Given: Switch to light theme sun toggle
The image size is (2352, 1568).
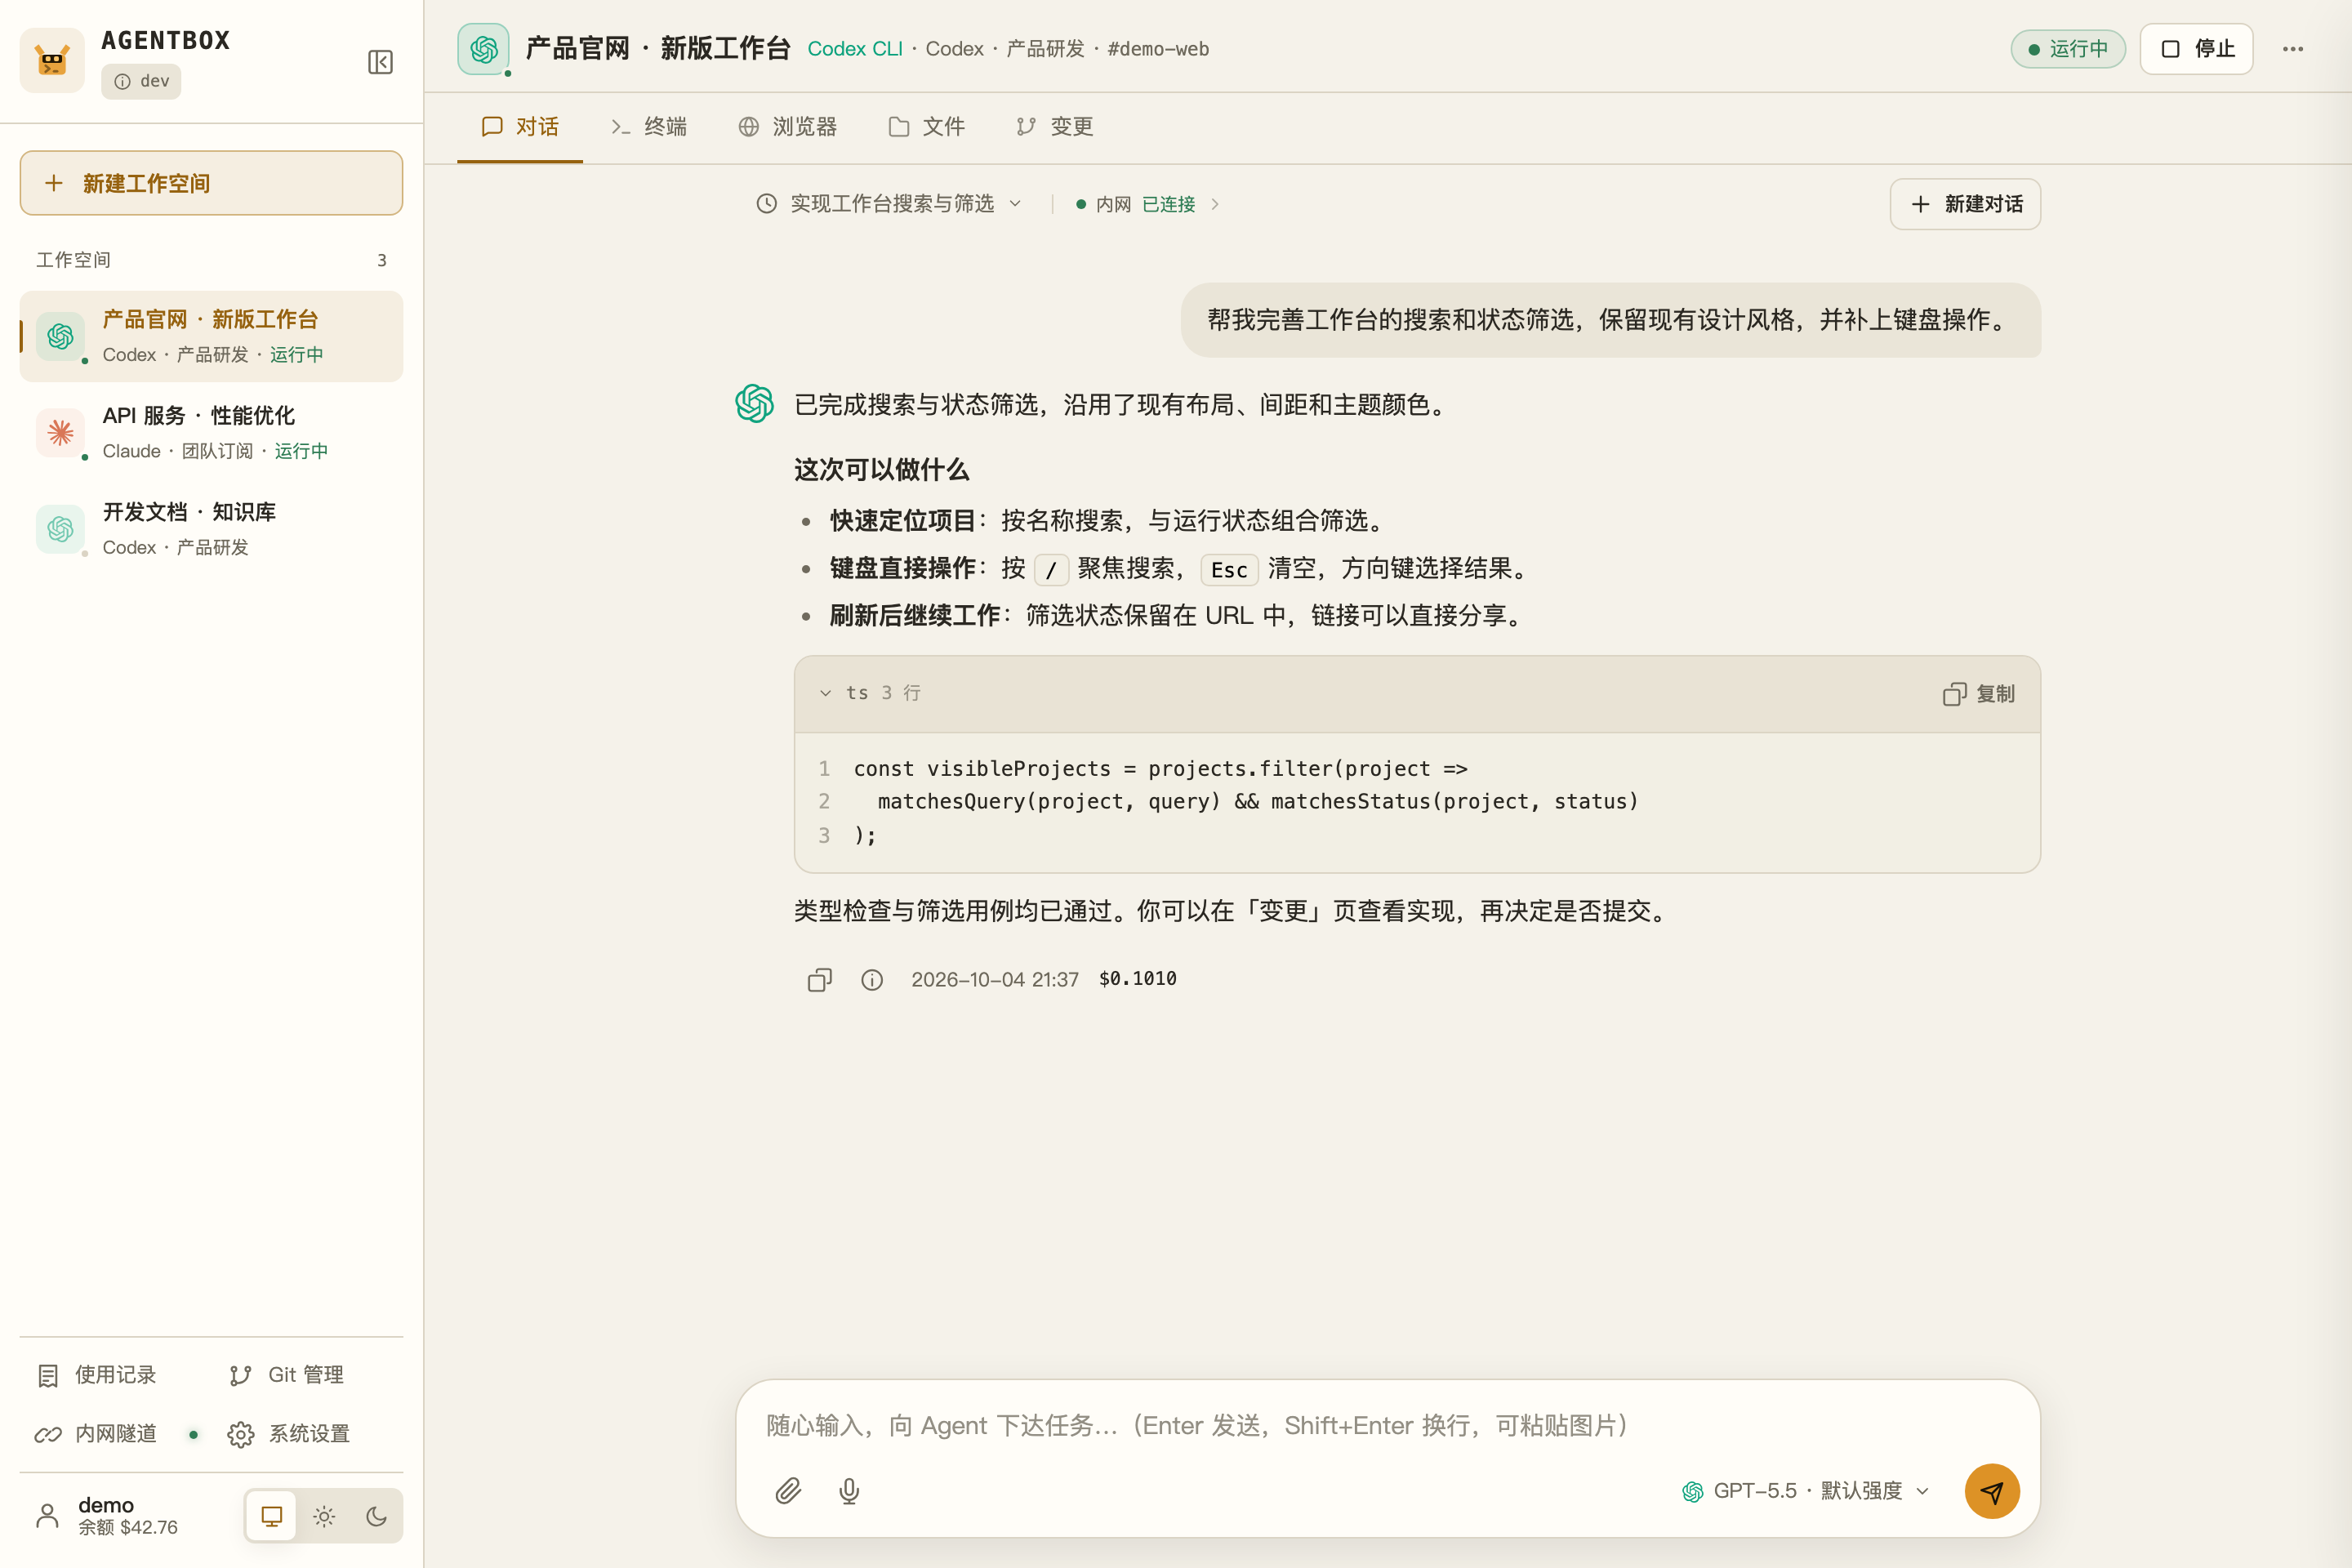Looking at the screenshot, I should [x=324, y=1516].
